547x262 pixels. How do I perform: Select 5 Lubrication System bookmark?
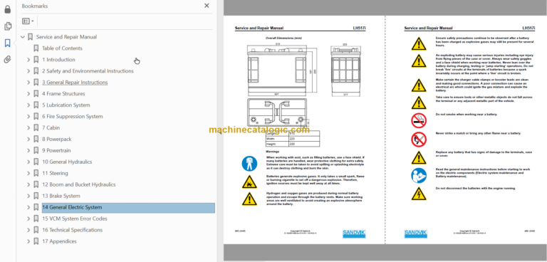tap(66, 105)
